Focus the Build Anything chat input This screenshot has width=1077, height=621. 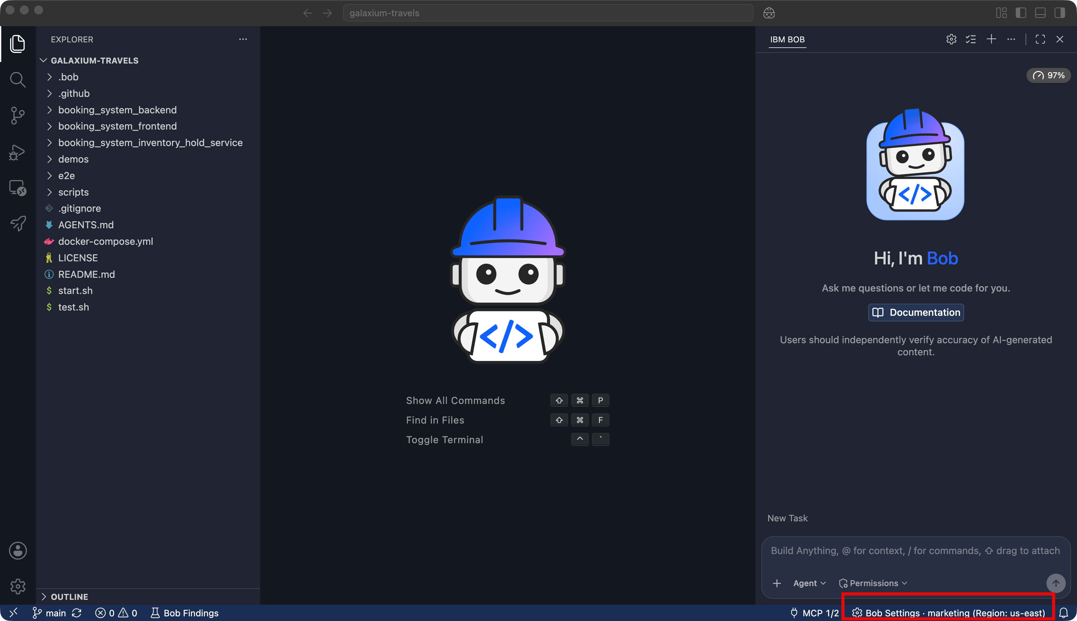[x=915, y=551]
